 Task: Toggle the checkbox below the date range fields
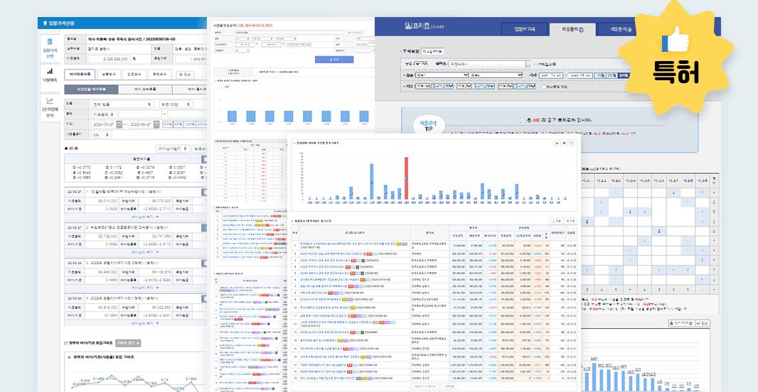pos(543,86)
